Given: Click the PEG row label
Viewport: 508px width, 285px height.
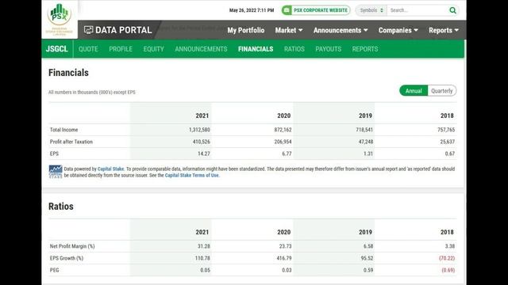Looking at the screenshot, I should pyautogui.click(x=55, y=270).
